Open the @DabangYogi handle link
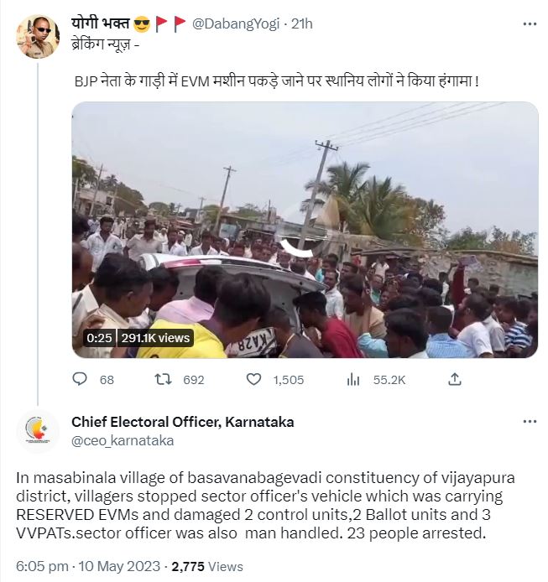This screenshot has height=582, width=548. tap(238, 23)
